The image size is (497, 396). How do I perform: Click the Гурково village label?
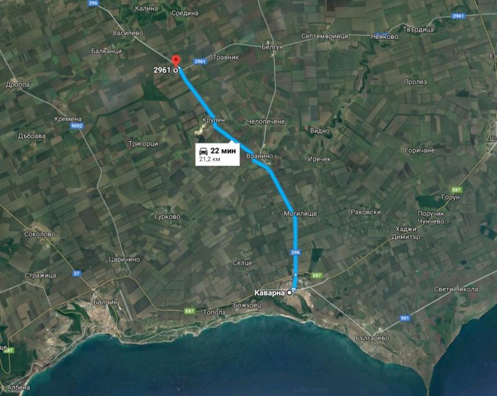pyautogui.click(x=167, y=217)
